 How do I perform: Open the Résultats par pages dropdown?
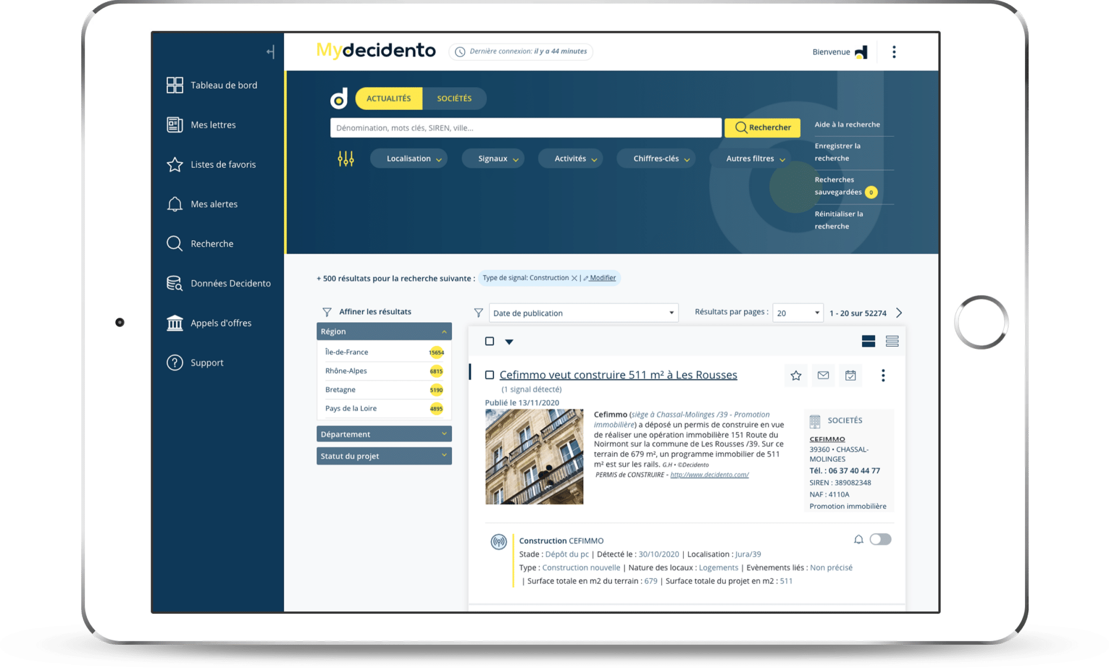(x=798, y=313)
